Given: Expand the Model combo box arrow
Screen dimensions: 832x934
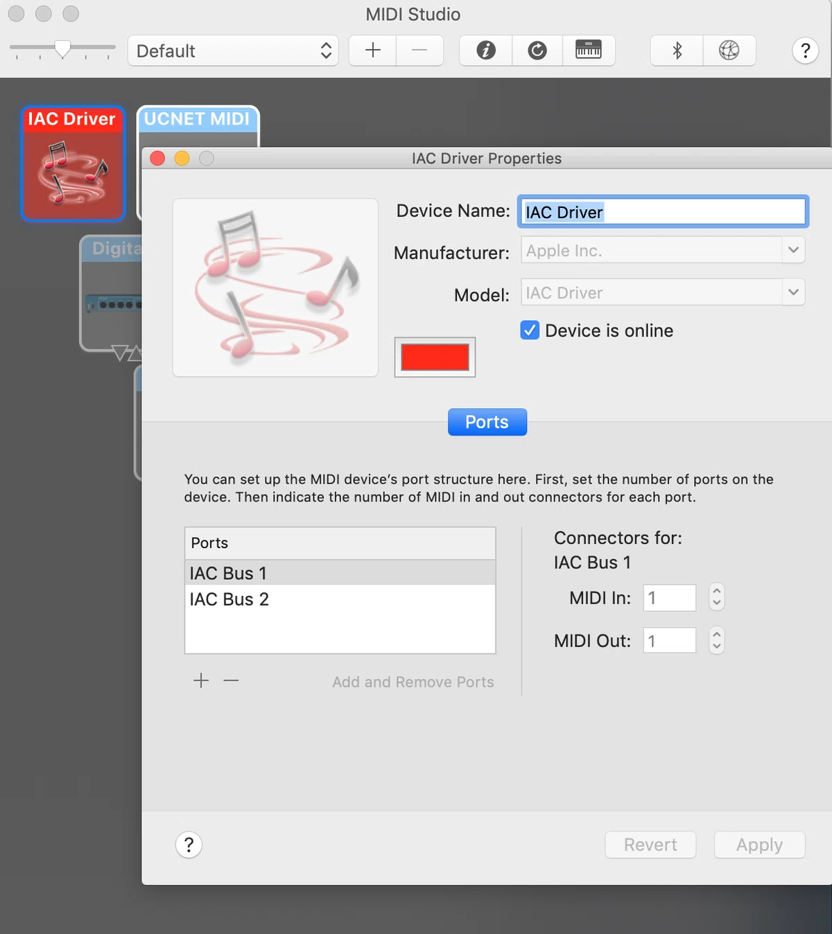Looking at the screenshot, I should tap(793, 292).
